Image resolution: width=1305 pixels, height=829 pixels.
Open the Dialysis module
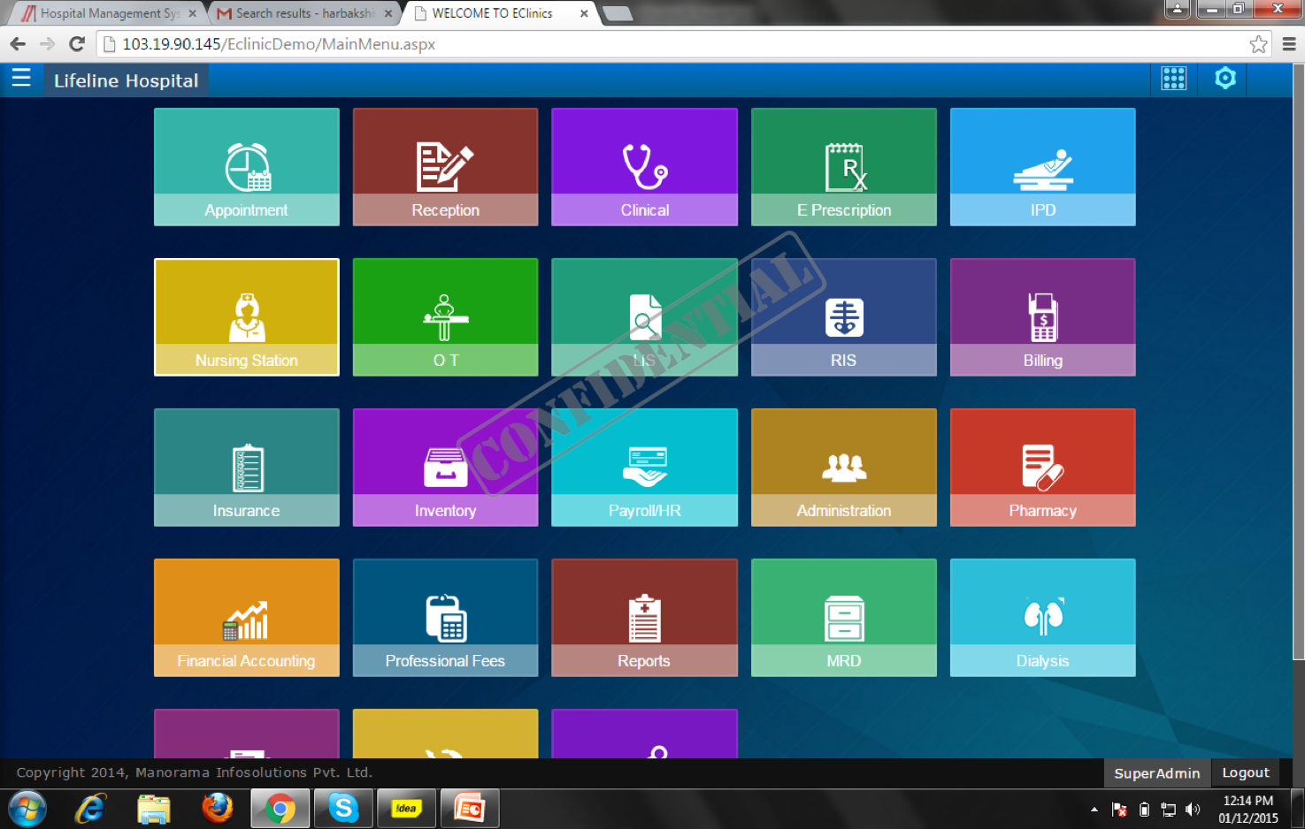[x=1042, y=617]
